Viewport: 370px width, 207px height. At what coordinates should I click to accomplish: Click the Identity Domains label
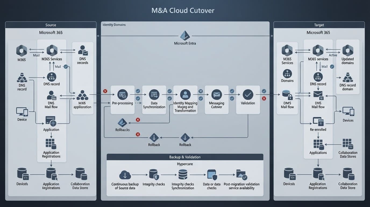tap(114, 25)
